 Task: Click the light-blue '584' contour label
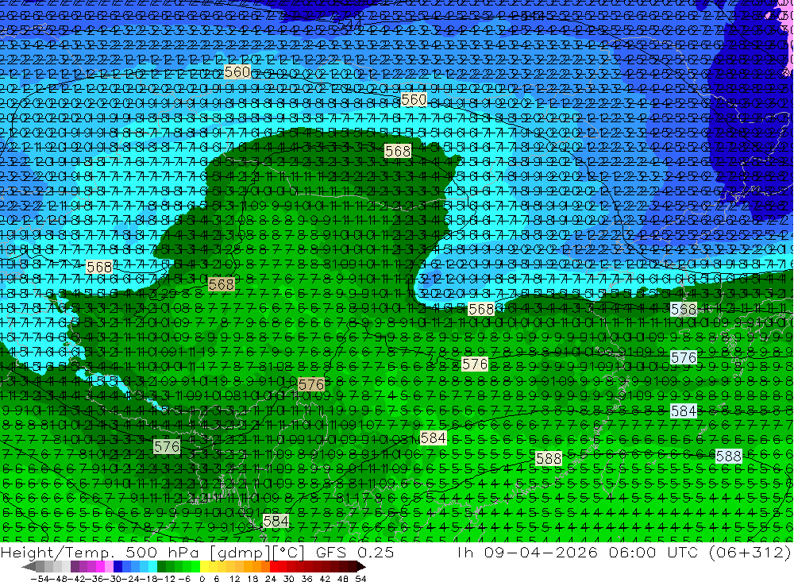click(x=684, y=410)
